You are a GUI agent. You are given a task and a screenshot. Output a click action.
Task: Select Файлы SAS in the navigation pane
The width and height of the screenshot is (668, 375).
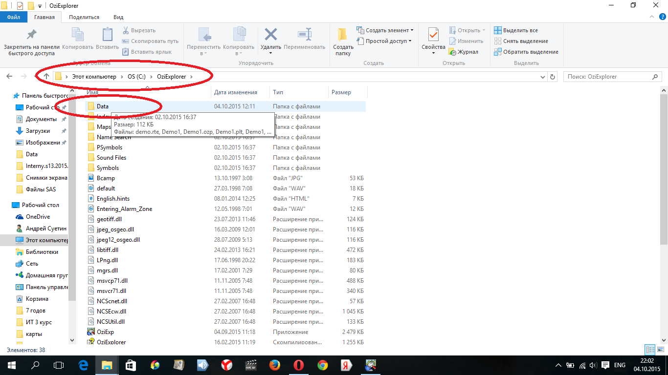pyautogui.click(x=36, y=189)
